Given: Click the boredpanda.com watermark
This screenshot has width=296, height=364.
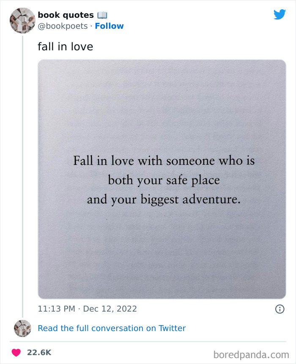Looking at the screenshot, I should [x=251, y=355].
